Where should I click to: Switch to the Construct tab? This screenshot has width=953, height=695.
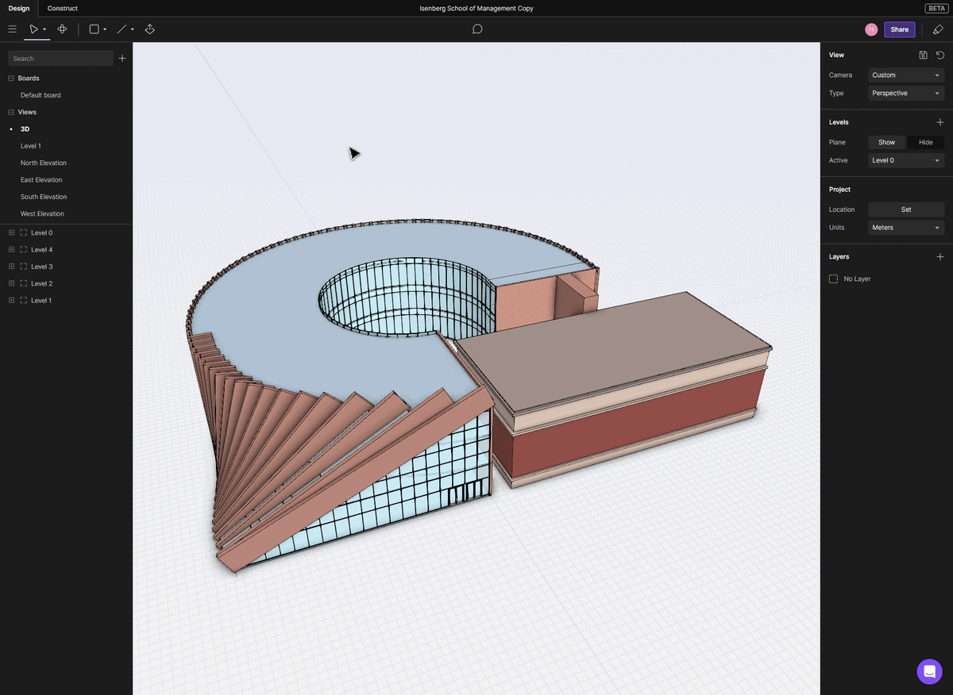63,8
